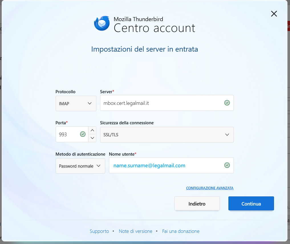Click the Server hostname field
This screenshot has width=290, height=244.
(x=161, y=103)
